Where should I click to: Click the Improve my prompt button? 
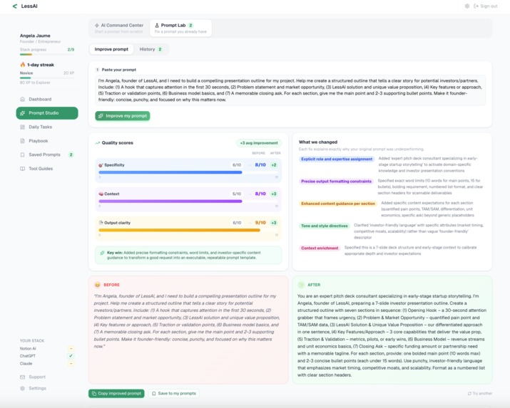(123, 116)
